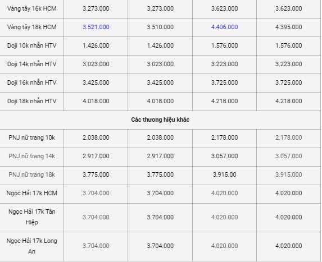Click the 3.510.000 price cell
Image resolution: width=322 pixels, height=262 pixels.
pos(160,27)
